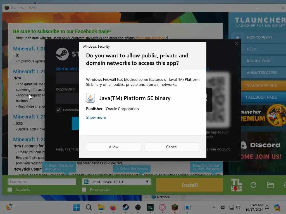This screenshot has height=214, width=286.
Task: Focus the Steam password field
Action: pos(68,98)
